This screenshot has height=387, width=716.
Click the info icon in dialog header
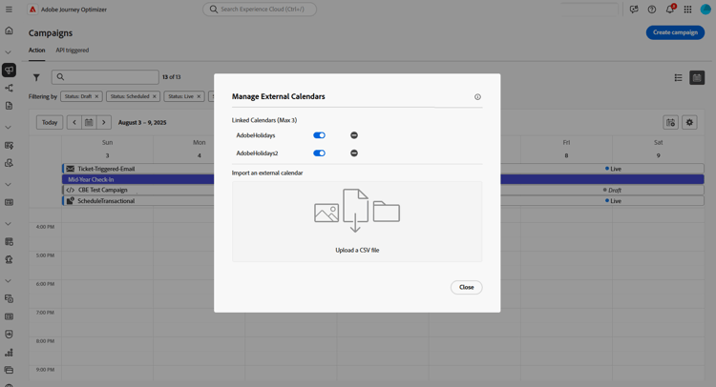(477, 97)
